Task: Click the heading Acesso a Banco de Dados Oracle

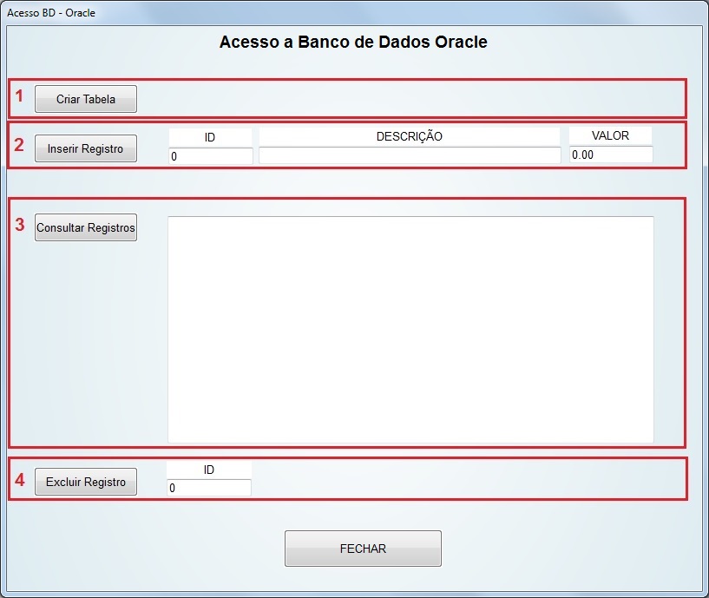Action: pyautogui.click(x=353, y=42)
